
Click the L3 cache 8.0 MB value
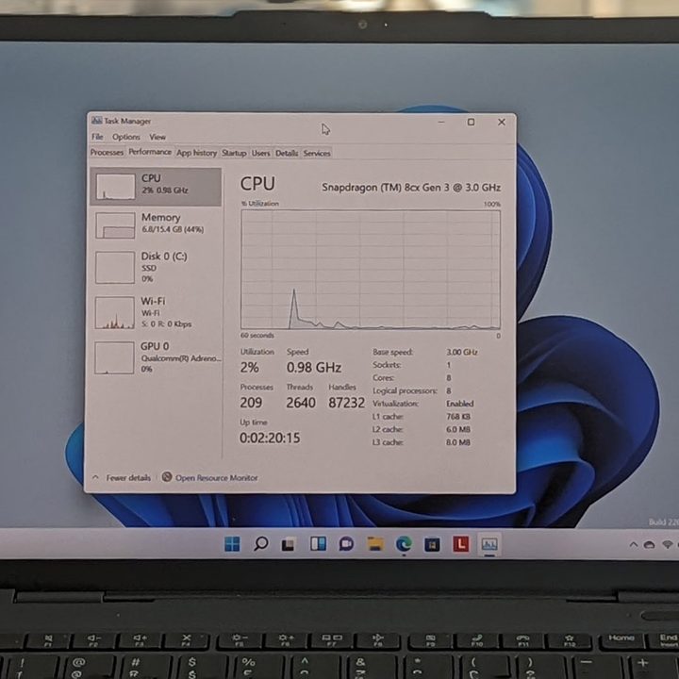(x=458, y=442)
